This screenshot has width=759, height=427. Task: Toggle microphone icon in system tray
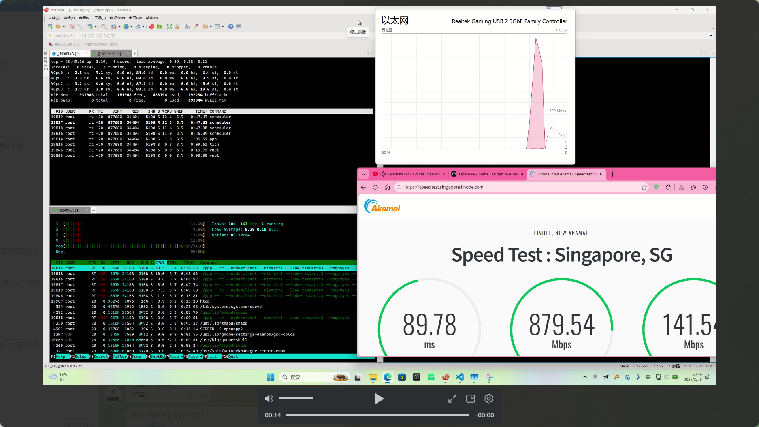[637, 377]
